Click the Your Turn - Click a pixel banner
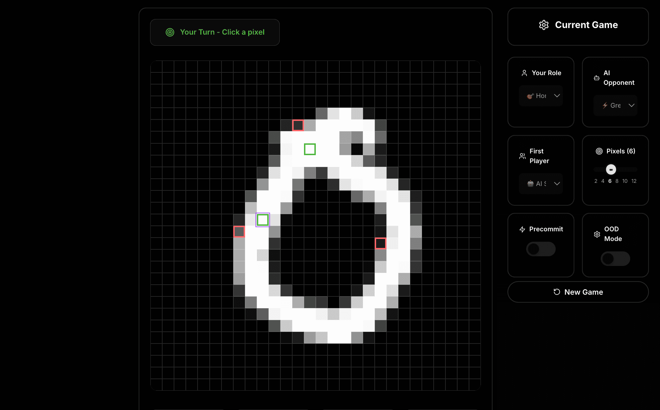Viewport: 660px width, 410px height. [x=215, y=32]
